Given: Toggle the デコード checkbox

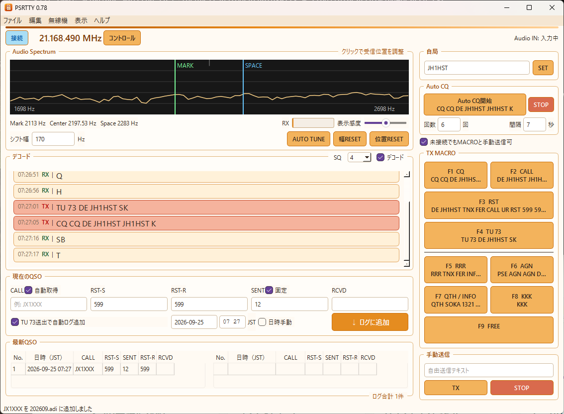Looking at the screenshot, I should pyautogui.click(x=380, y=157).
